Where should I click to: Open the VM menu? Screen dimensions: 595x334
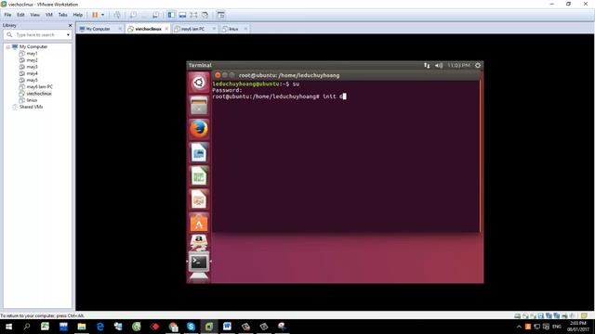point(49,15)
